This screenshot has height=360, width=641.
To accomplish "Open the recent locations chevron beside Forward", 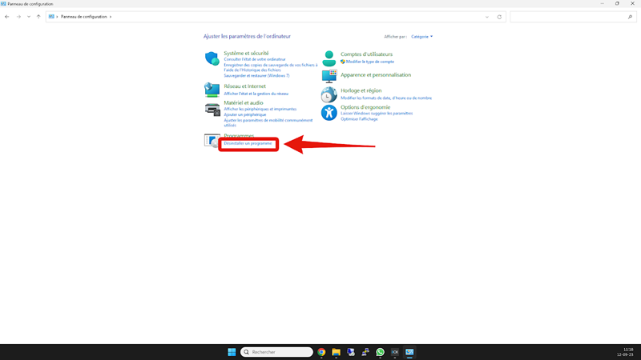I will (x=29, y=16).
